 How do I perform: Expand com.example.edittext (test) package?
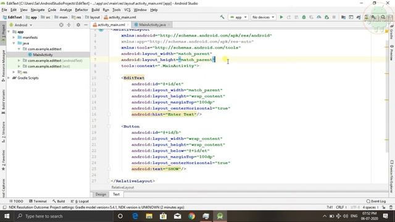[19, 66]
